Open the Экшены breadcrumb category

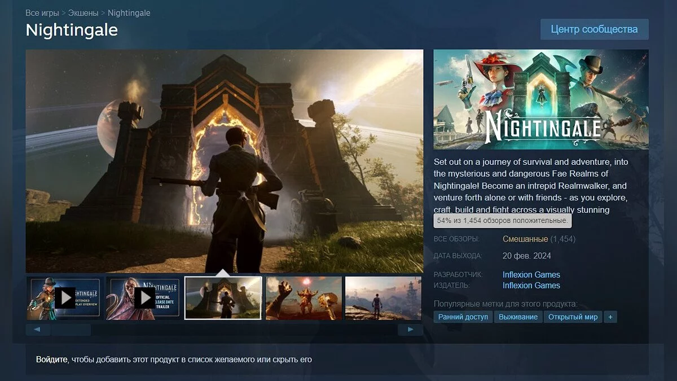[x=83, y=12]
